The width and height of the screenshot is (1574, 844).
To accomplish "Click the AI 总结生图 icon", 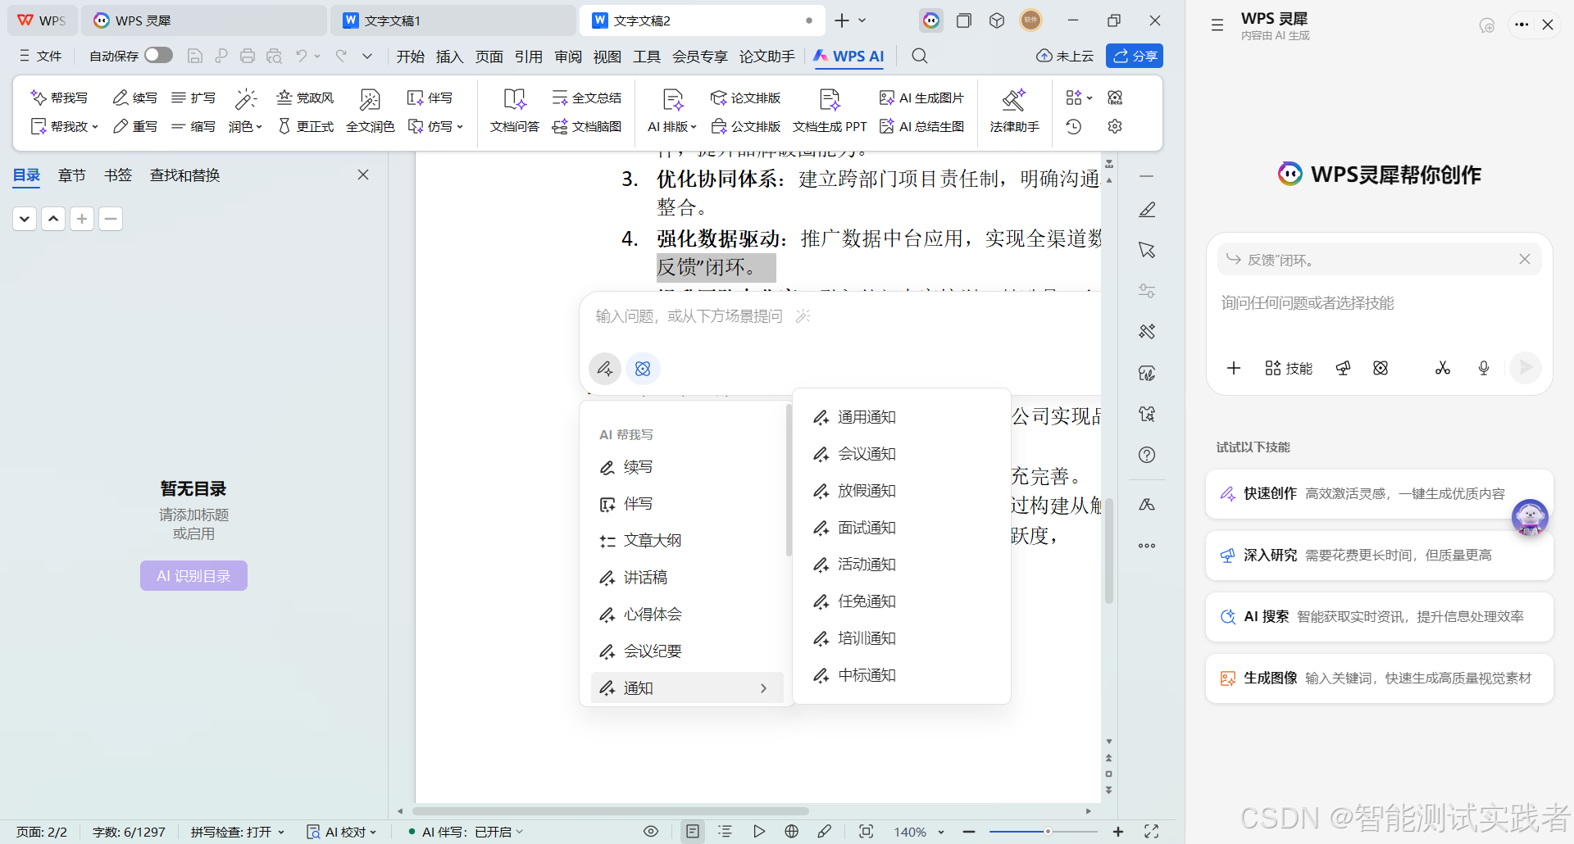I will coord(921,126).
